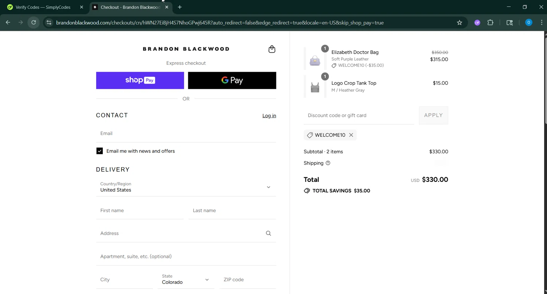Click the Elizabeth Doctor Bag product name
The image size is (547, 294).
point(355,52)
